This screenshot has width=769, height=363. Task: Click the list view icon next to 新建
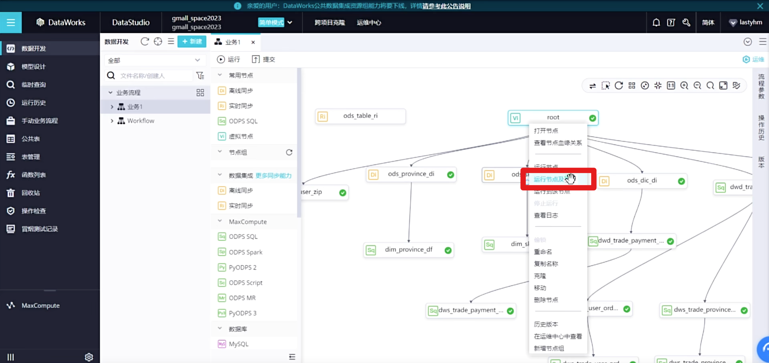[x=171, y=41]
